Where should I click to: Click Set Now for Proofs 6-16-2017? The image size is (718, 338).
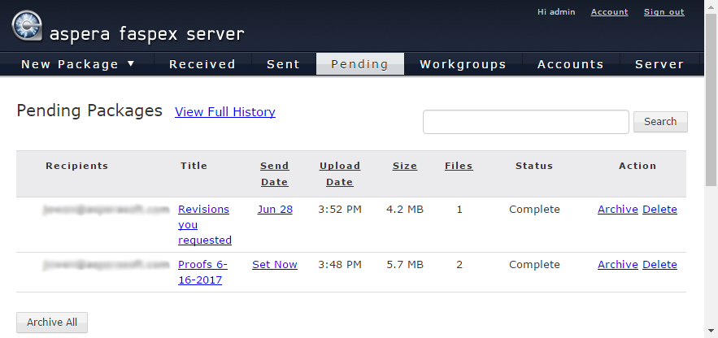pyautogui.click(x=275, y=264)
